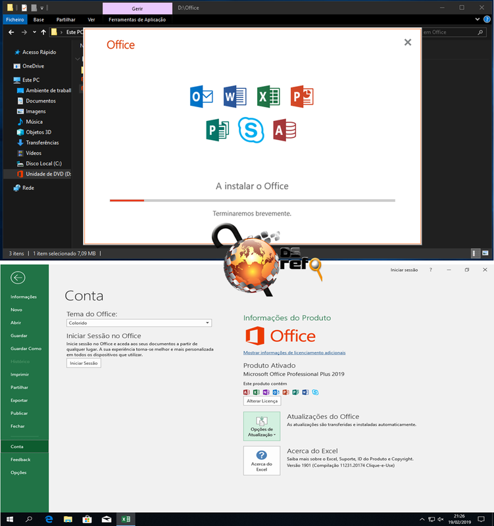The height and width of the screenshot is (526, 494).
Task: Open recent locations dropdown arrow in Explorer
Action: [34, 32]
